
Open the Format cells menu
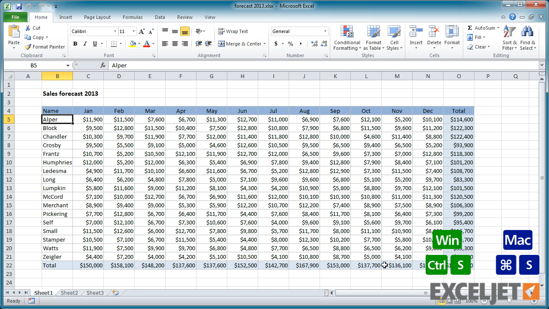point(452,38)
